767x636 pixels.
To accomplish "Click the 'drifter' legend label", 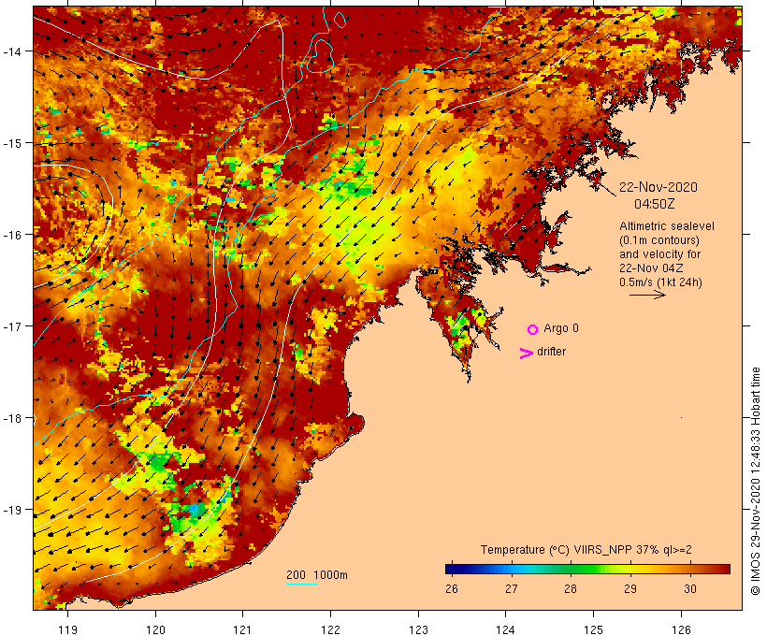I will 551,352.
